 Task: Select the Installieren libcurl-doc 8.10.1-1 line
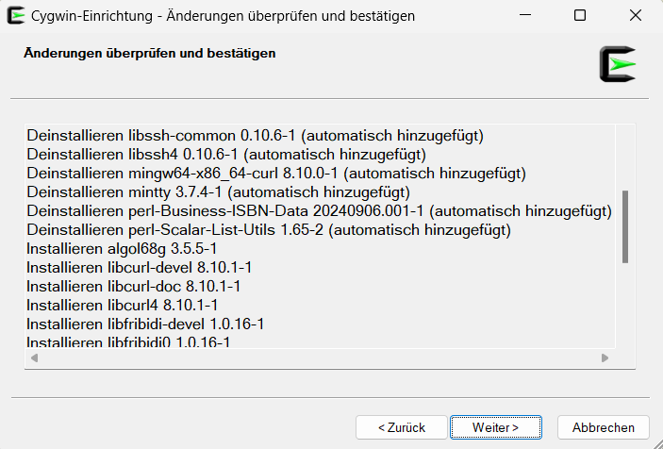(x=133, y=286)
